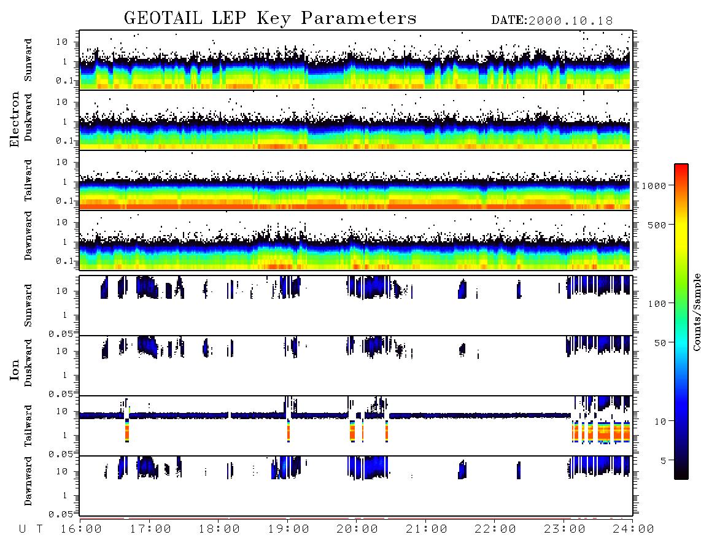The height and width of the screenshot is (540, 701).
Task: Click "0.05" on the Ion Dawnward axis
Action: coord(60,514)
